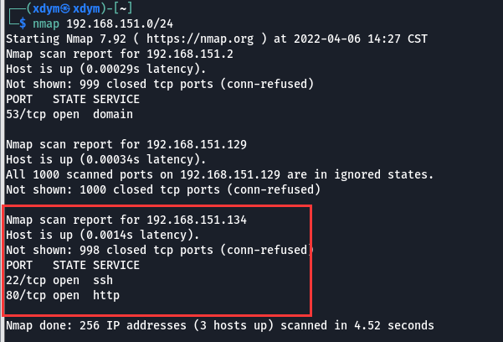Click the 0.0014s latency host line
This screenshot has width=503, height=342.
pyautogui.click(x=97, y=235)
